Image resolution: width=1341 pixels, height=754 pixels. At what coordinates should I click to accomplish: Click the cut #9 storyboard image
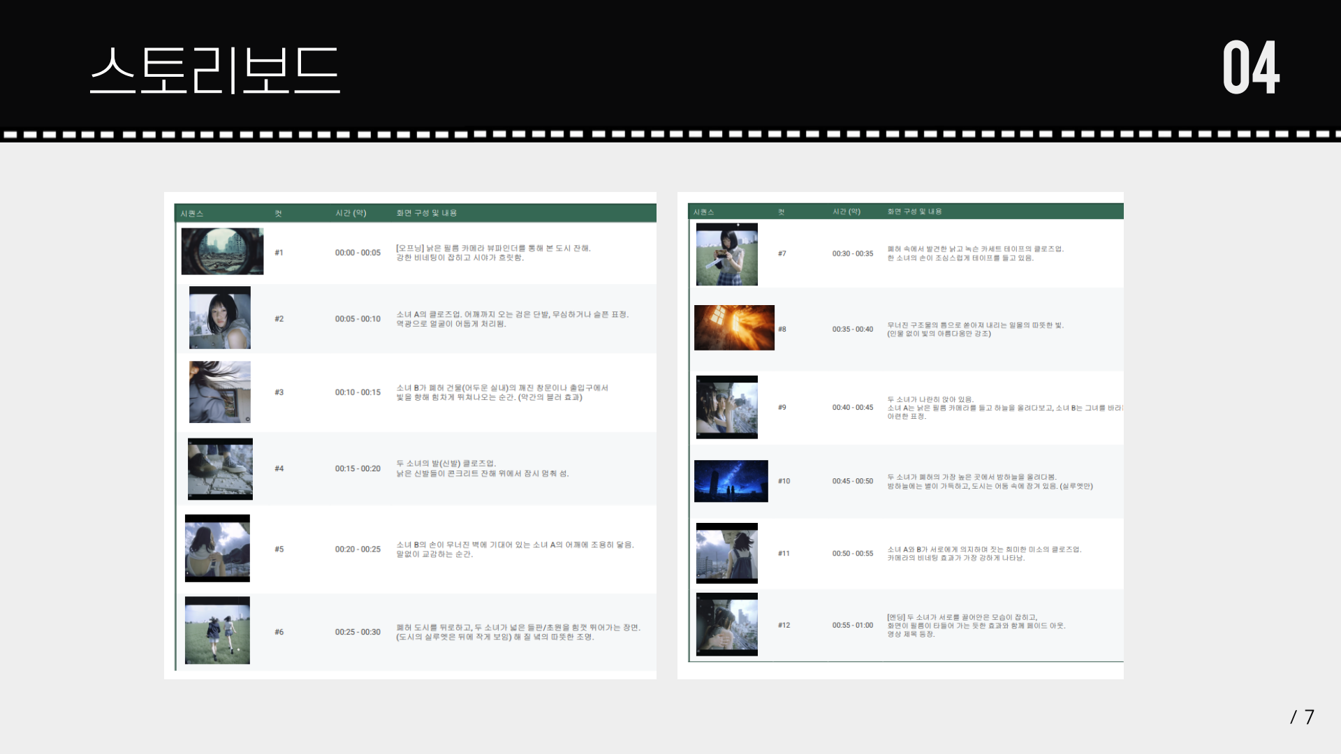click(726, 407)
